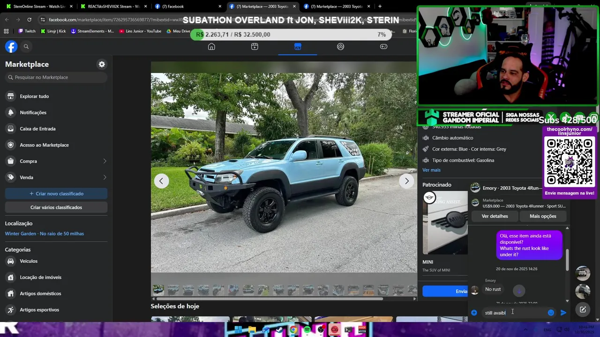Open Marketplace settings gear
This screenshot has height=337, width=600.
102,64
